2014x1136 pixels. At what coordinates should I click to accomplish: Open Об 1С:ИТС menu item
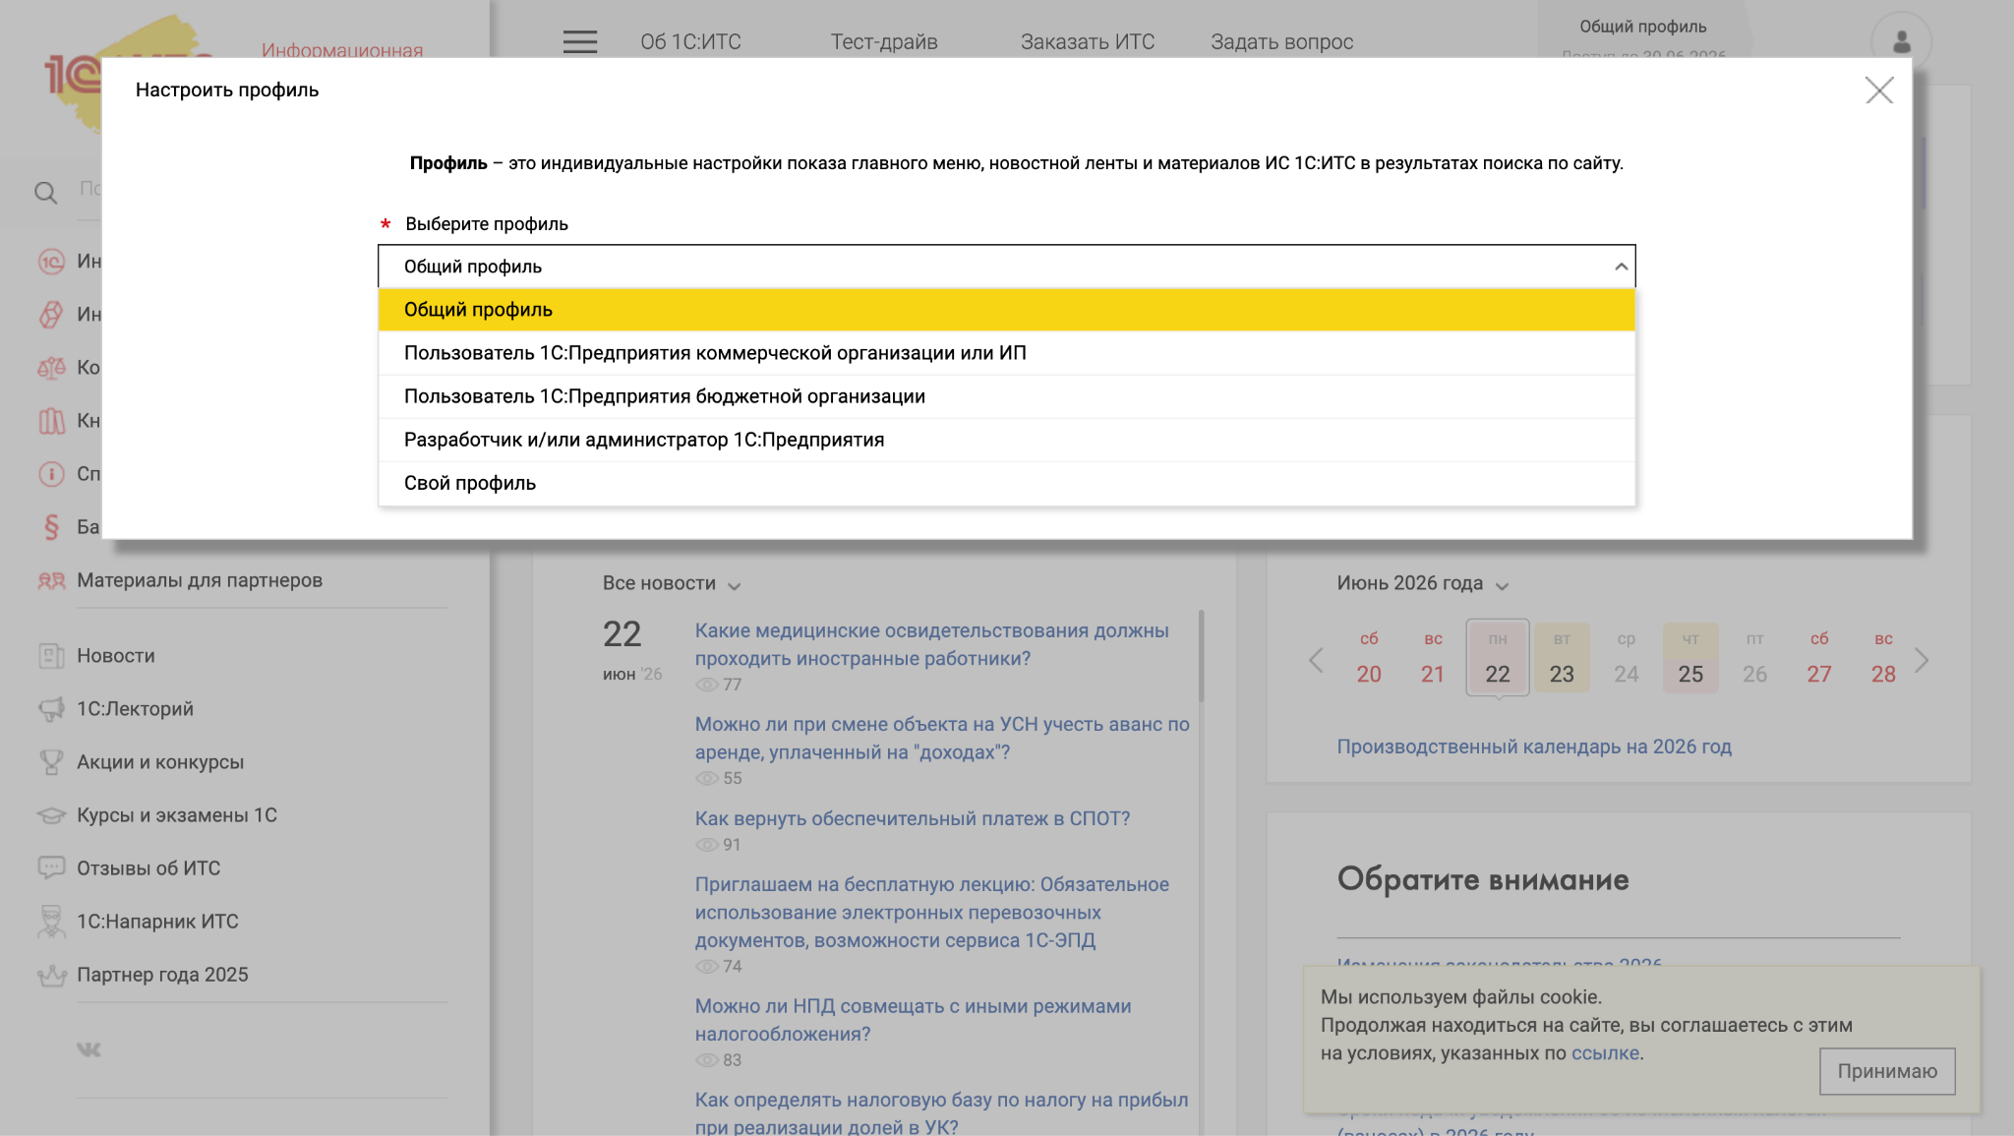(x=690, y=41)
